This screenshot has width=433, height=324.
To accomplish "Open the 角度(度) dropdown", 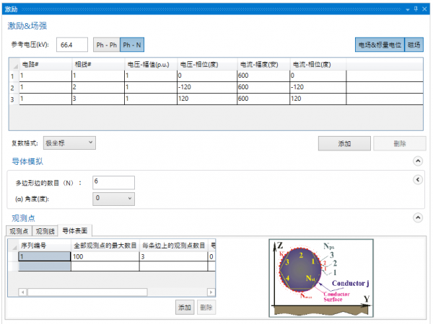I will coord(113,198).
